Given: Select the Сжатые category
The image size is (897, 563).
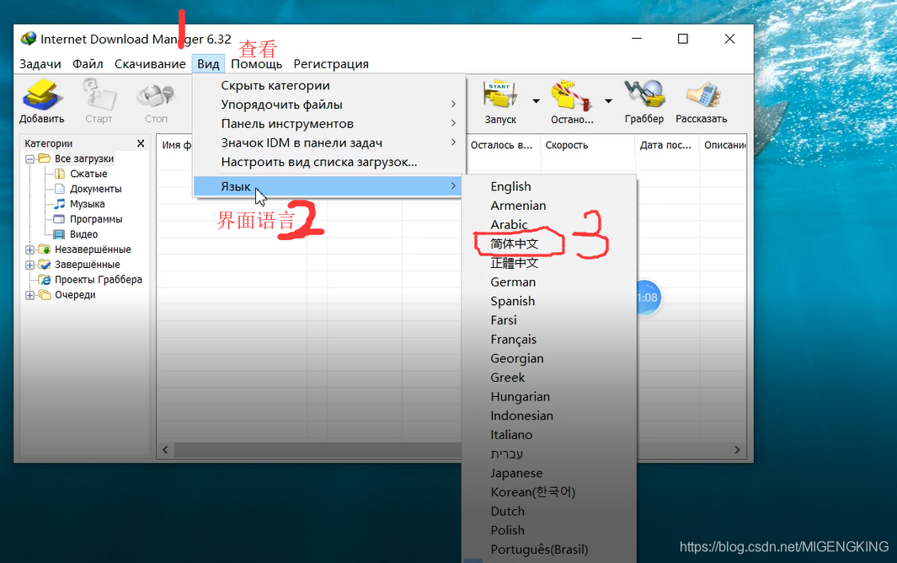Looking at the screenshot, I should tap(88, 174).
